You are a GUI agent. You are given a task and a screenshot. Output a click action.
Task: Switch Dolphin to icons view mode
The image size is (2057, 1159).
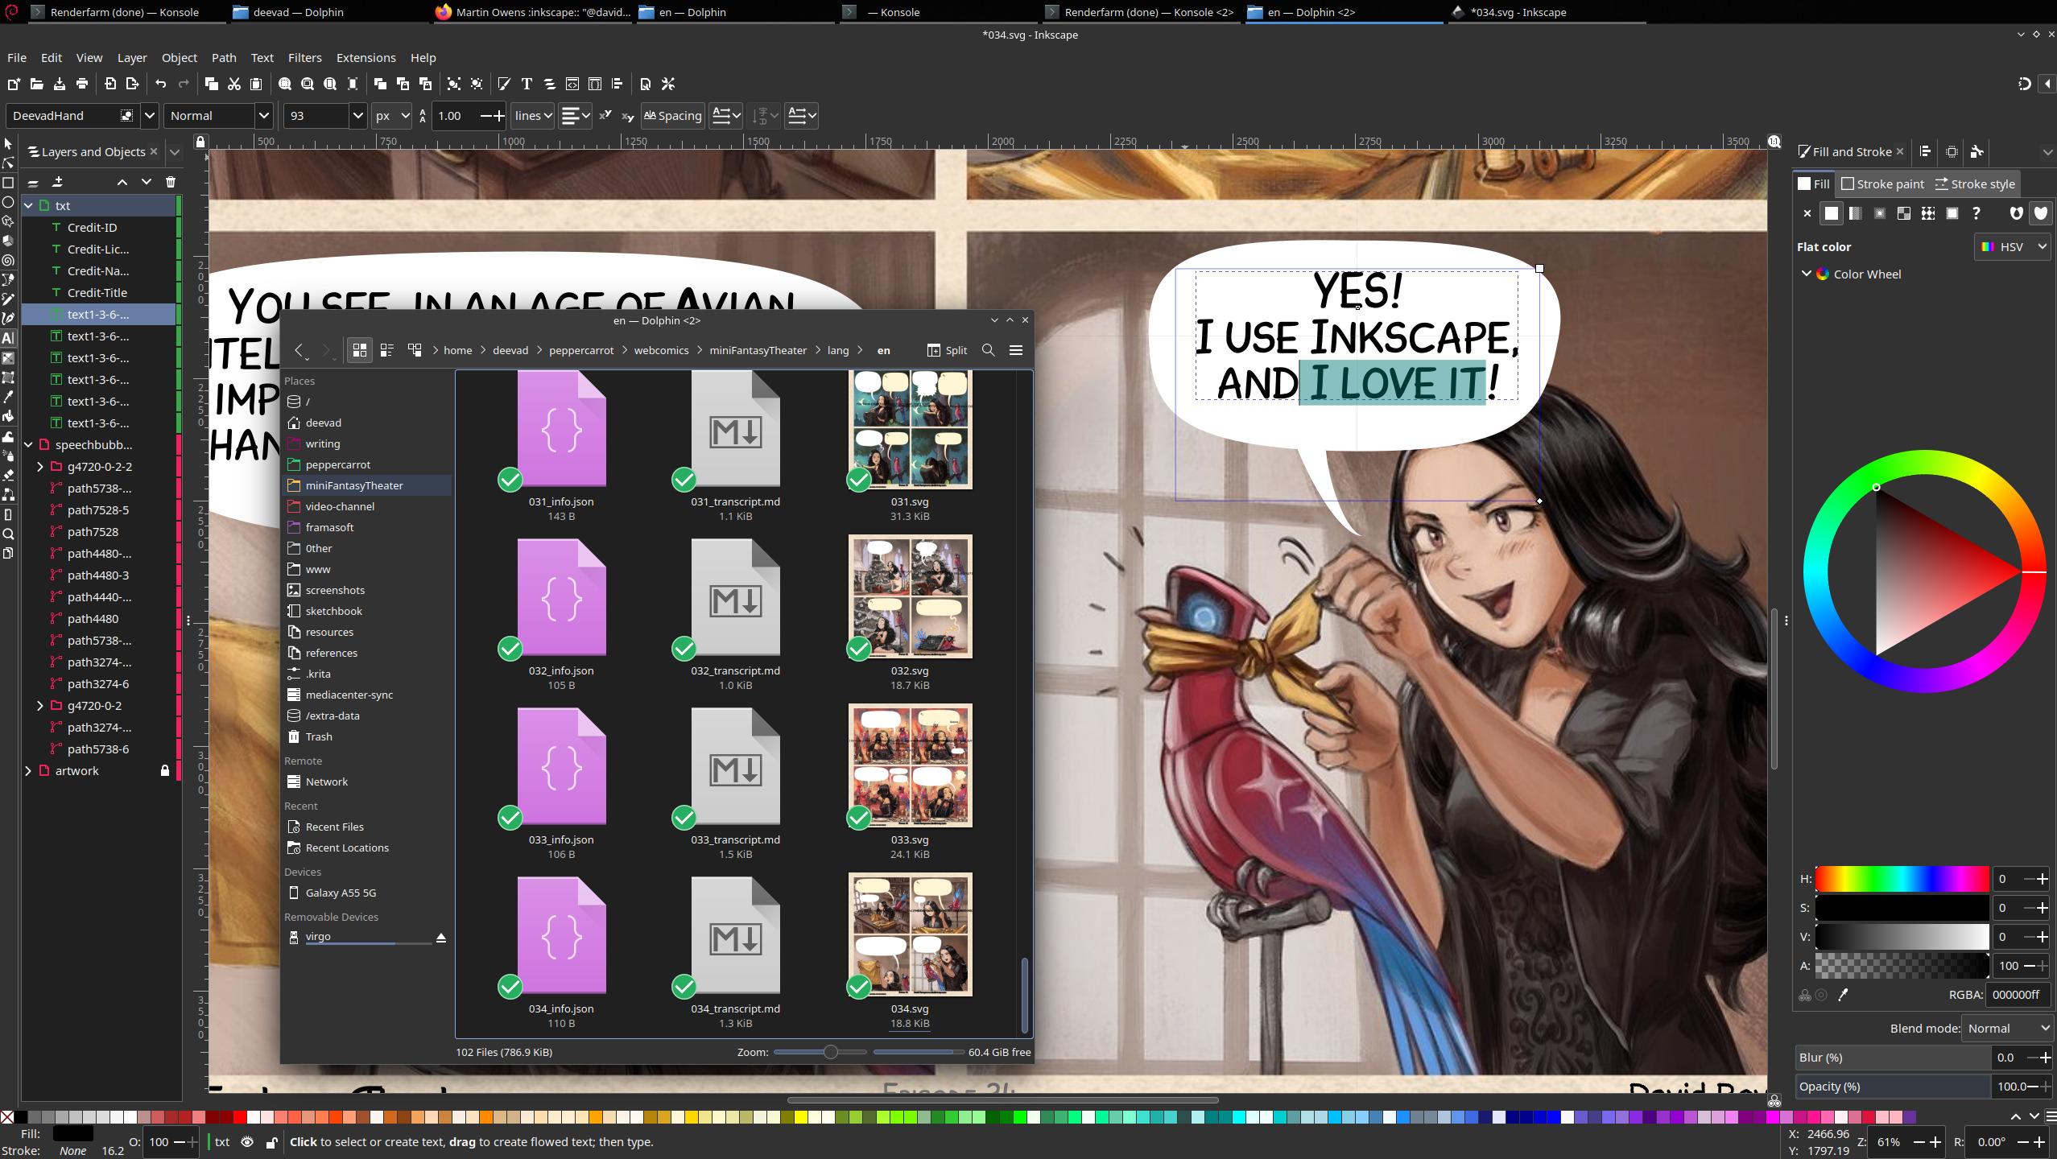(359, 350)
